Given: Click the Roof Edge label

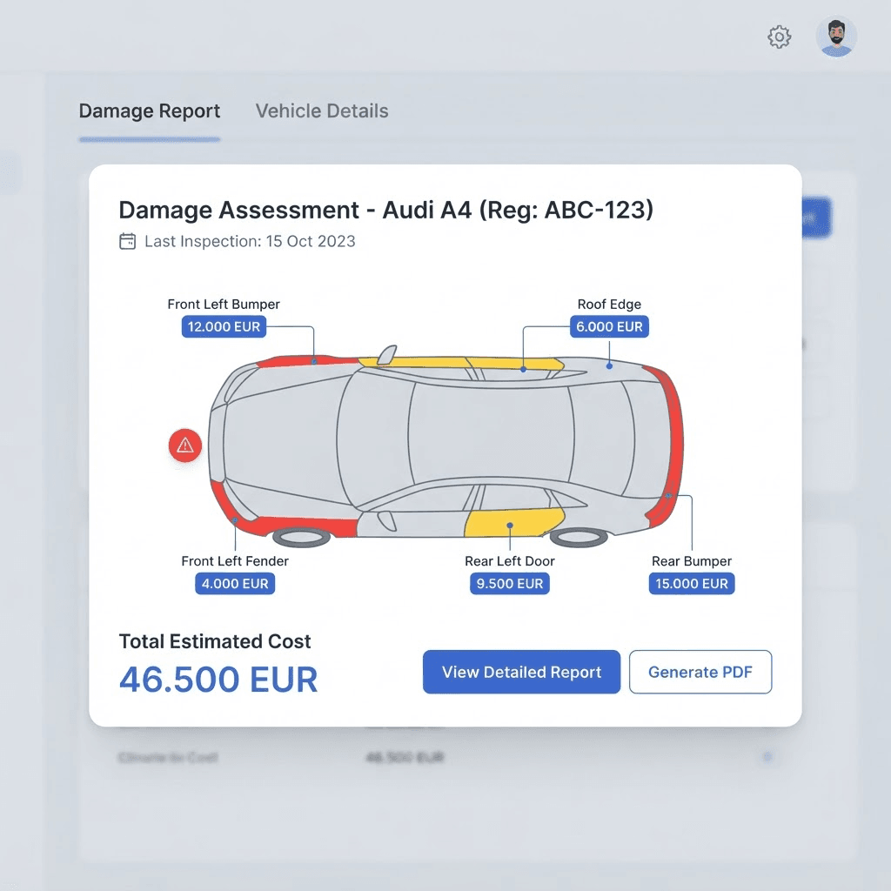Looking at the screenshot, I should (x=609, y=304).
